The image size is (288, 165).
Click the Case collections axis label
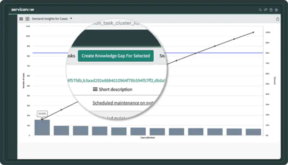148,138
